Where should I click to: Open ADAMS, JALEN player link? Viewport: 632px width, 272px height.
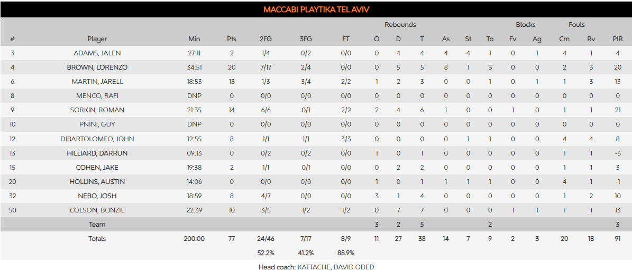click(x=97, y=53)
